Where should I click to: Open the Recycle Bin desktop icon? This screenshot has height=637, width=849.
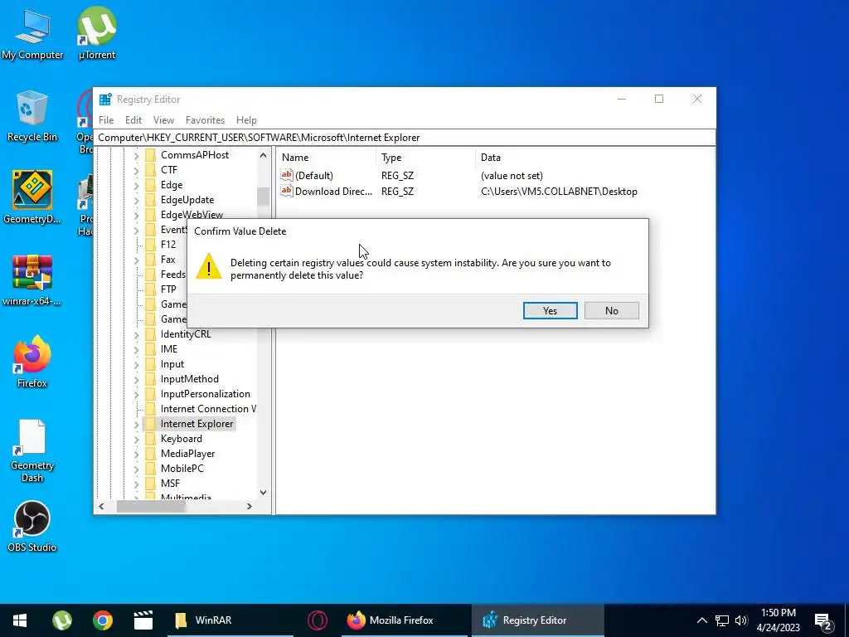point(32,116)
